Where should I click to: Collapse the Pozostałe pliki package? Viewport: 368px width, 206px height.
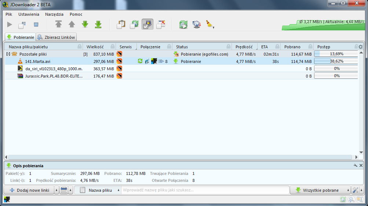pyautogui.click(x=8, y=54)
